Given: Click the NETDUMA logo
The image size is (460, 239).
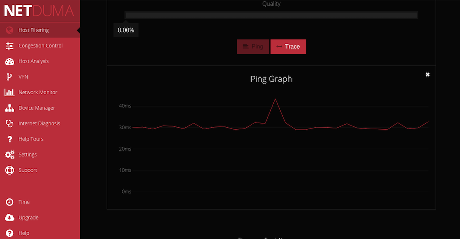Looking at the screenshot, I should pyautogui.click(x=39, y=11).
